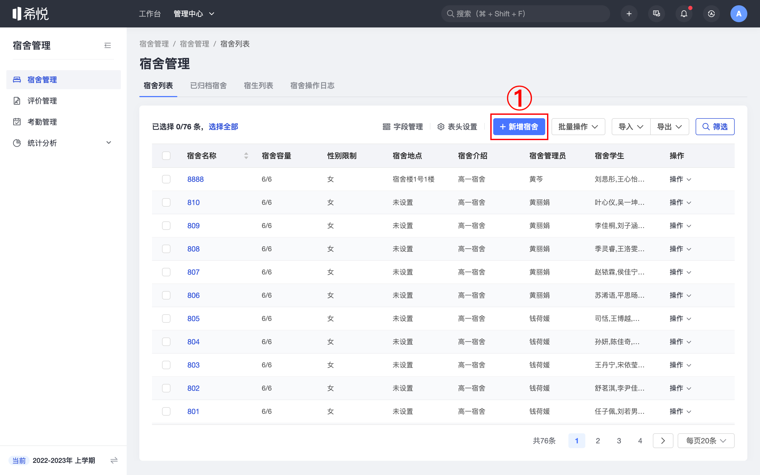The height and width of the screenshot is (475, 760).
Task: Check the box for dorm 804
Action: (x=166, y=342)
